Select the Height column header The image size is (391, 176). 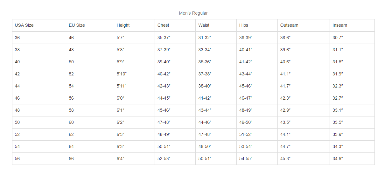click(123, 25)
